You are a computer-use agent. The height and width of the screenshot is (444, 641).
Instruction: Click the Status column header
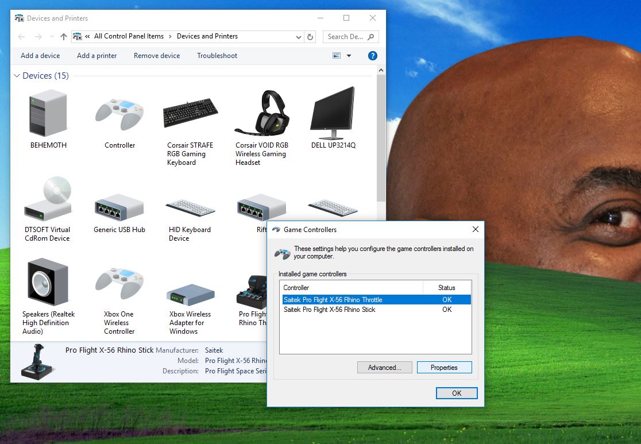447,287
